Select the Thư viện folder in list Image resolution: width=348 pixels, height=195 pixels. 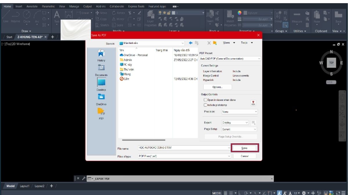(x=127, y=69)
